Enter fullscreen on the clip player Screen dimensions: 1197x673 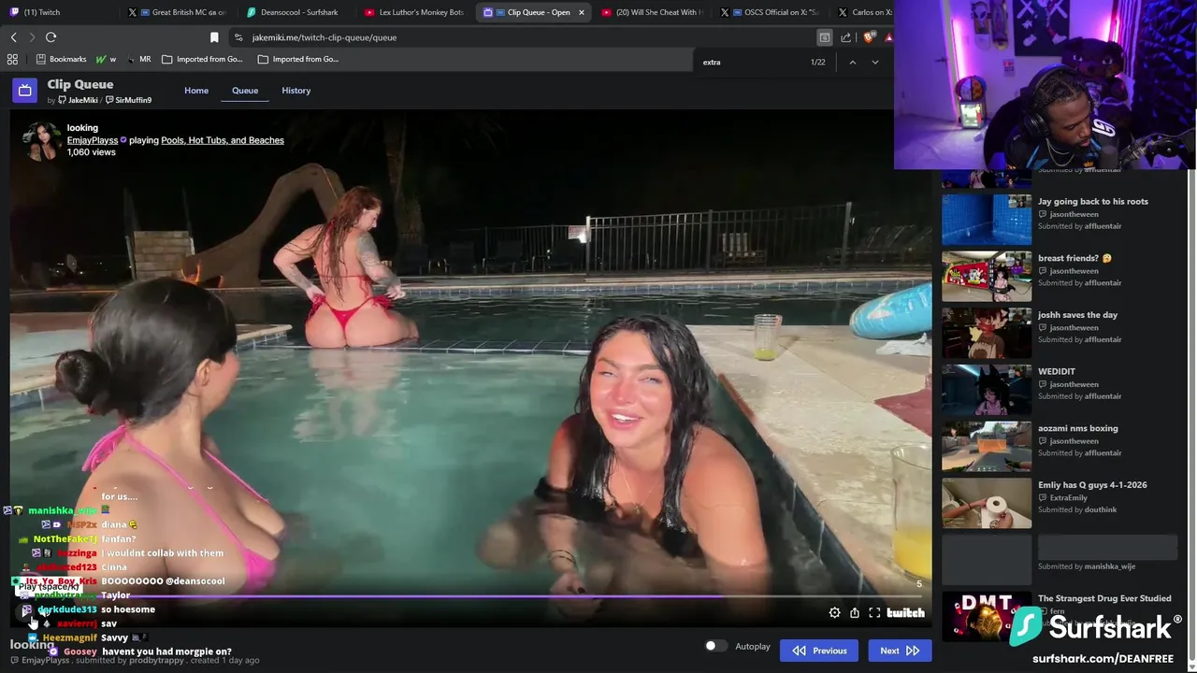[874, 613]
